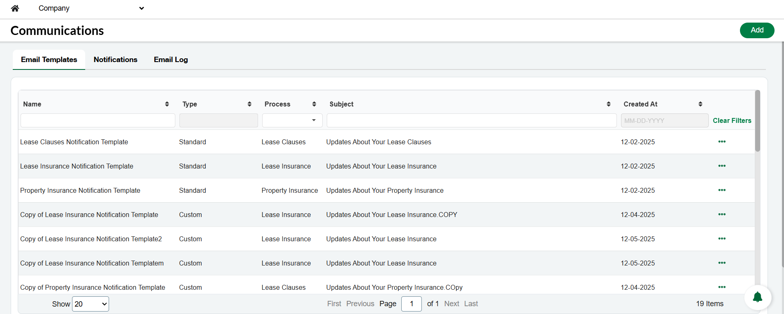Open the Process filter dropdown

pyautogui.click(x=292, y=120)
